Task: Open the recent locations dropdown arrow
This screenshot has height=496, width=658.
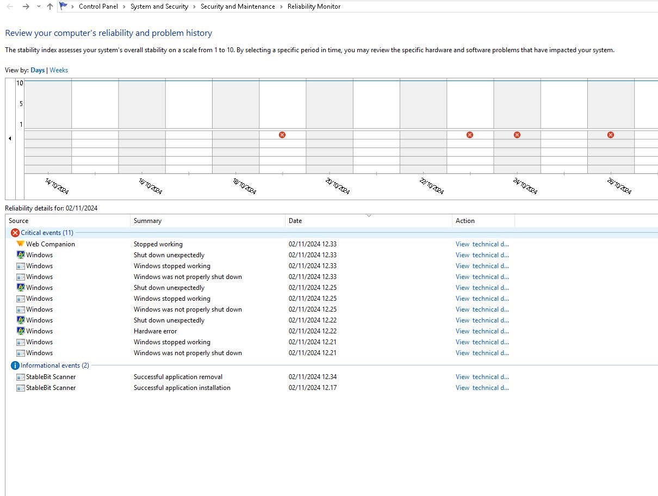Action: (x=38, y=7)
